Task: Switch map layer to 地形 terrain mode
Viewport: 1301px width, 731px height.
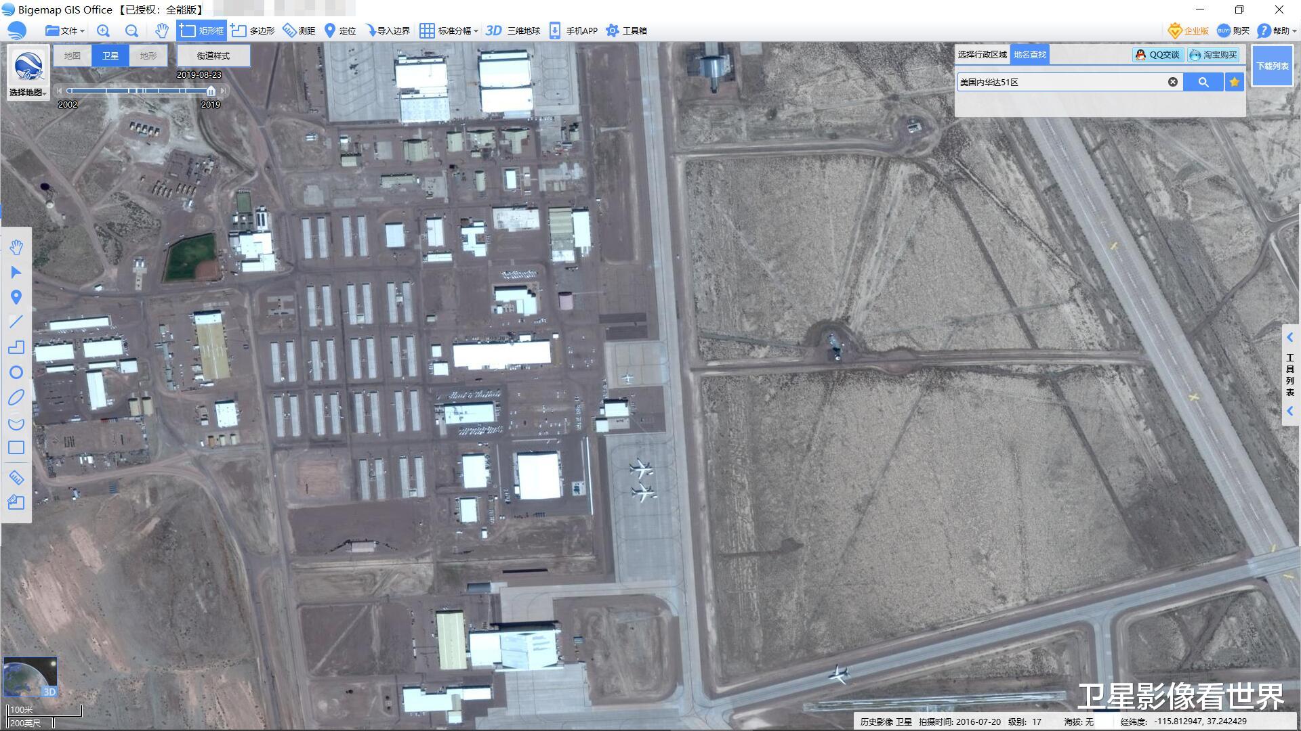Action: (x=148, y=56)
